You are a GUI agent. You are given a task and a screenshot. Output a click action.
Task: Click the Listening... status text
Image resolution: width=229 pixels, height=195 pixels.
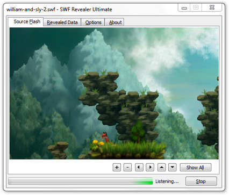(167, 182)
